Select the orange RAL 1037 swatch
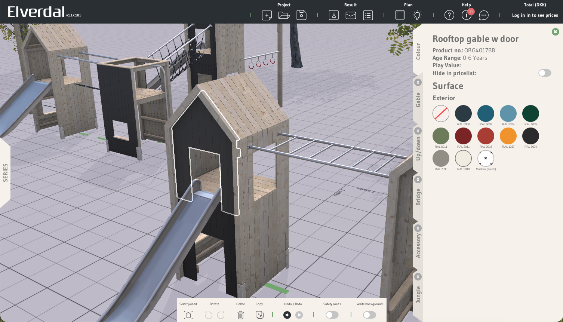 tap(508, 136)
